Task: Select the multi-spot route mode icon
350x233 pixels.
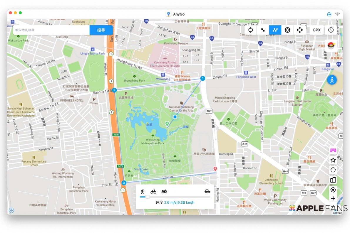Action: [x=275, y=30]
